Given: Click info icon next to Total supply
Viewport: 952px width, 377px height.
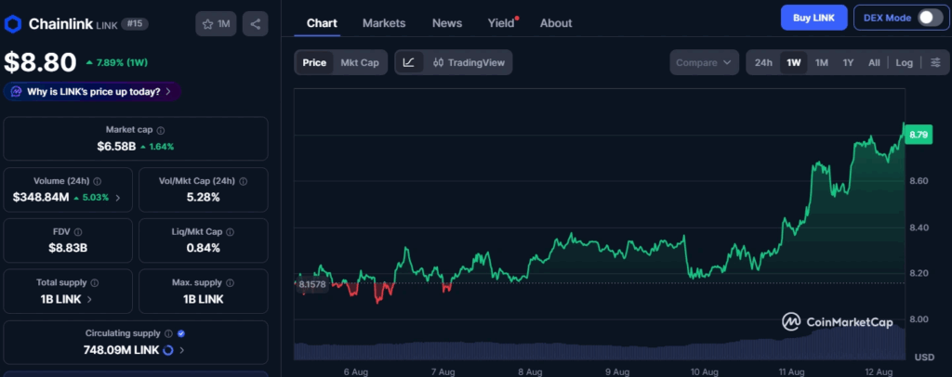Looking at the screenshot, I should point(95,283).
